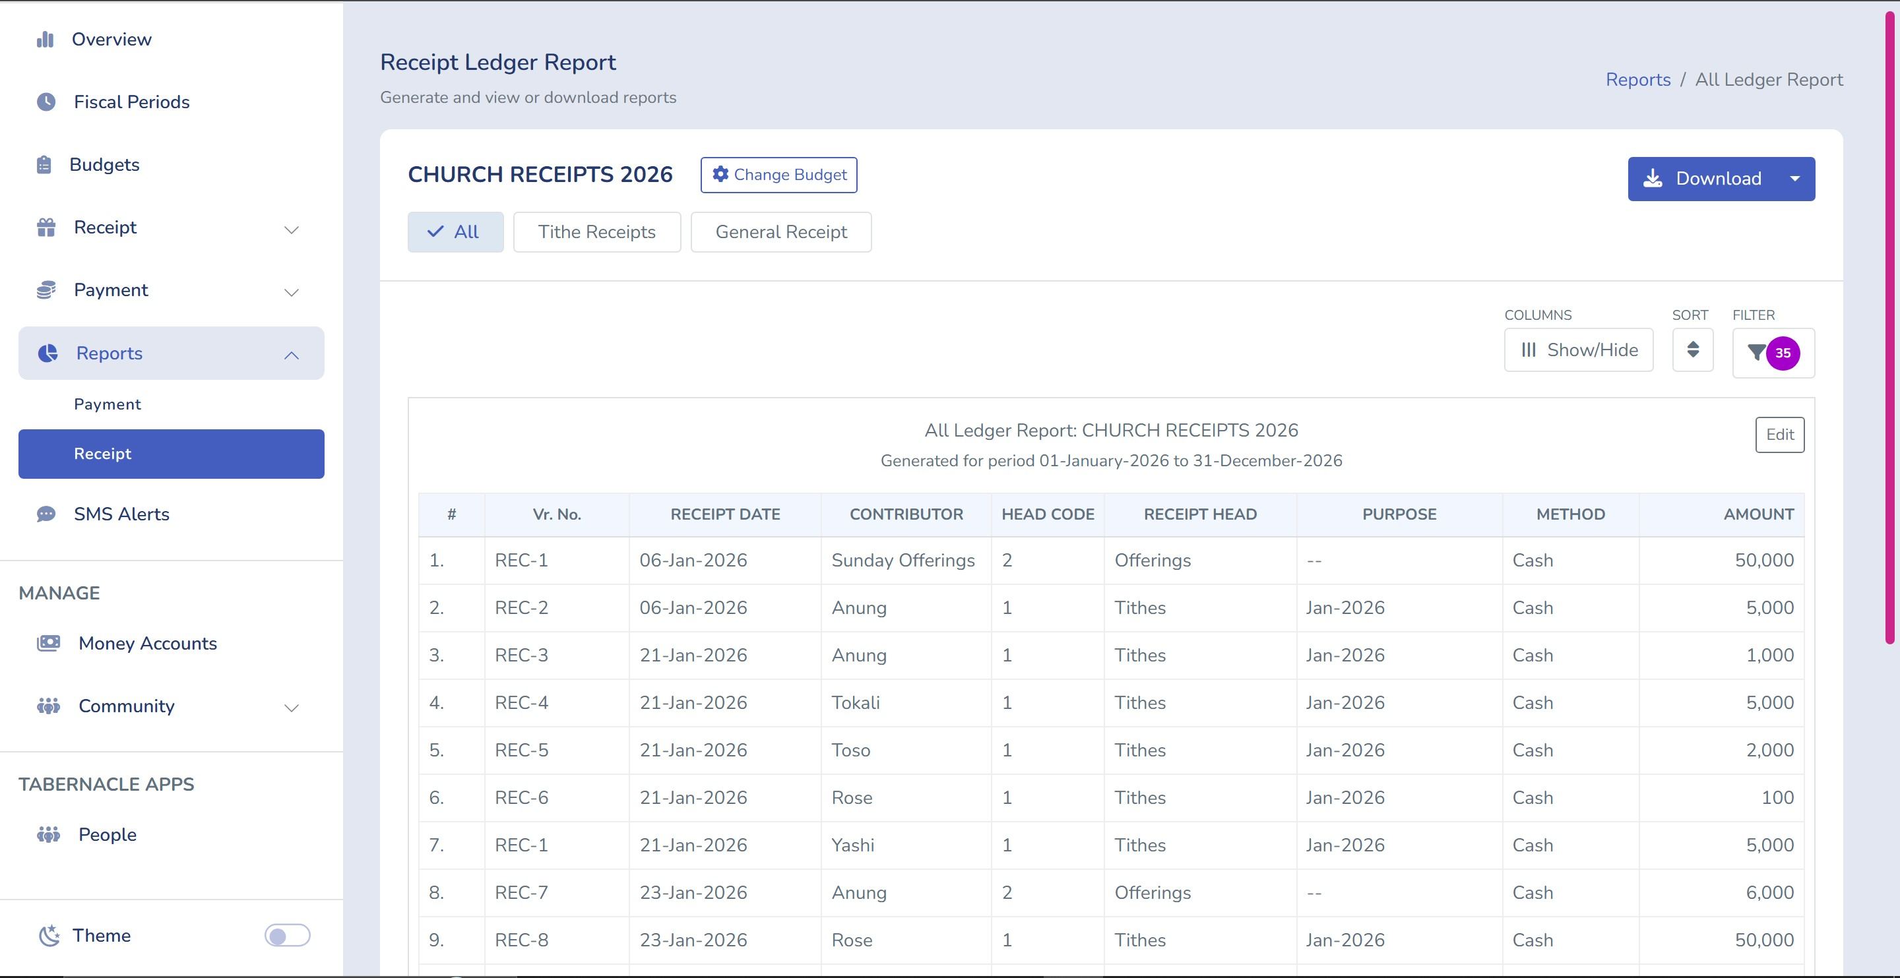Open SMS Alerts in sidebar
The image size is (1900, 978).
[121, 514]
